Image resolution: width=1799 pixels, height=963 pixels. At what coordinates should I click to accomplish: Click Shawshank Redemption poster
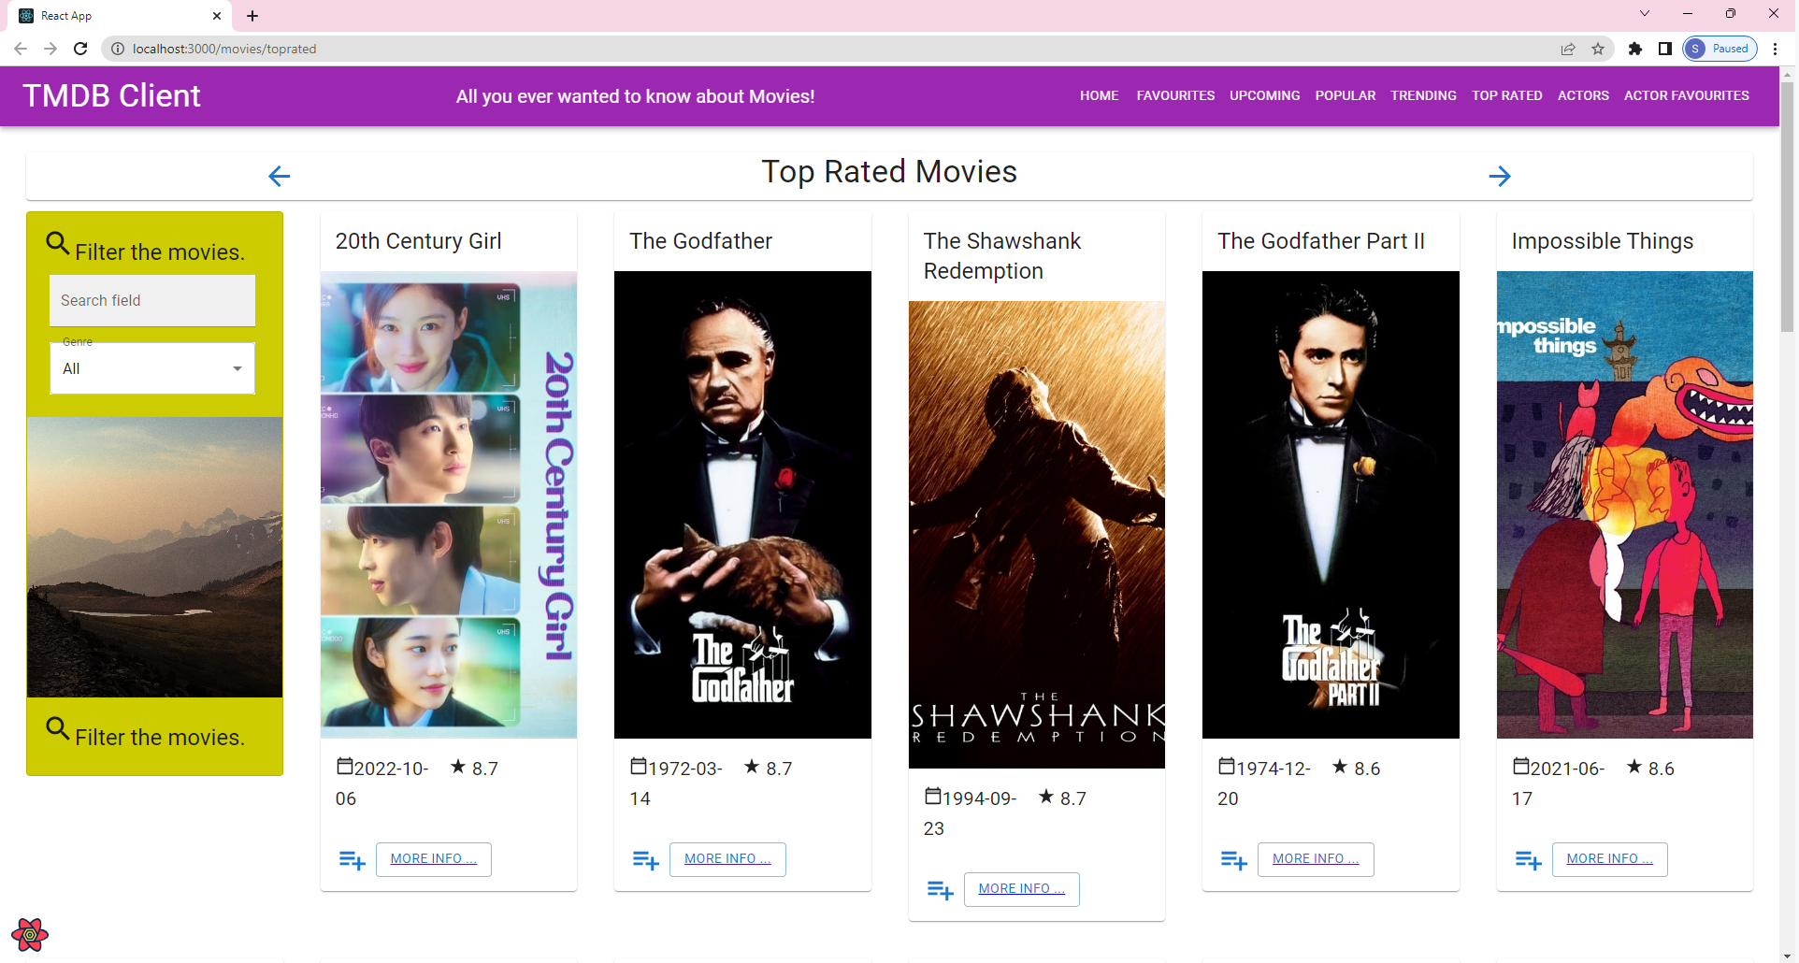point(1037,535)
